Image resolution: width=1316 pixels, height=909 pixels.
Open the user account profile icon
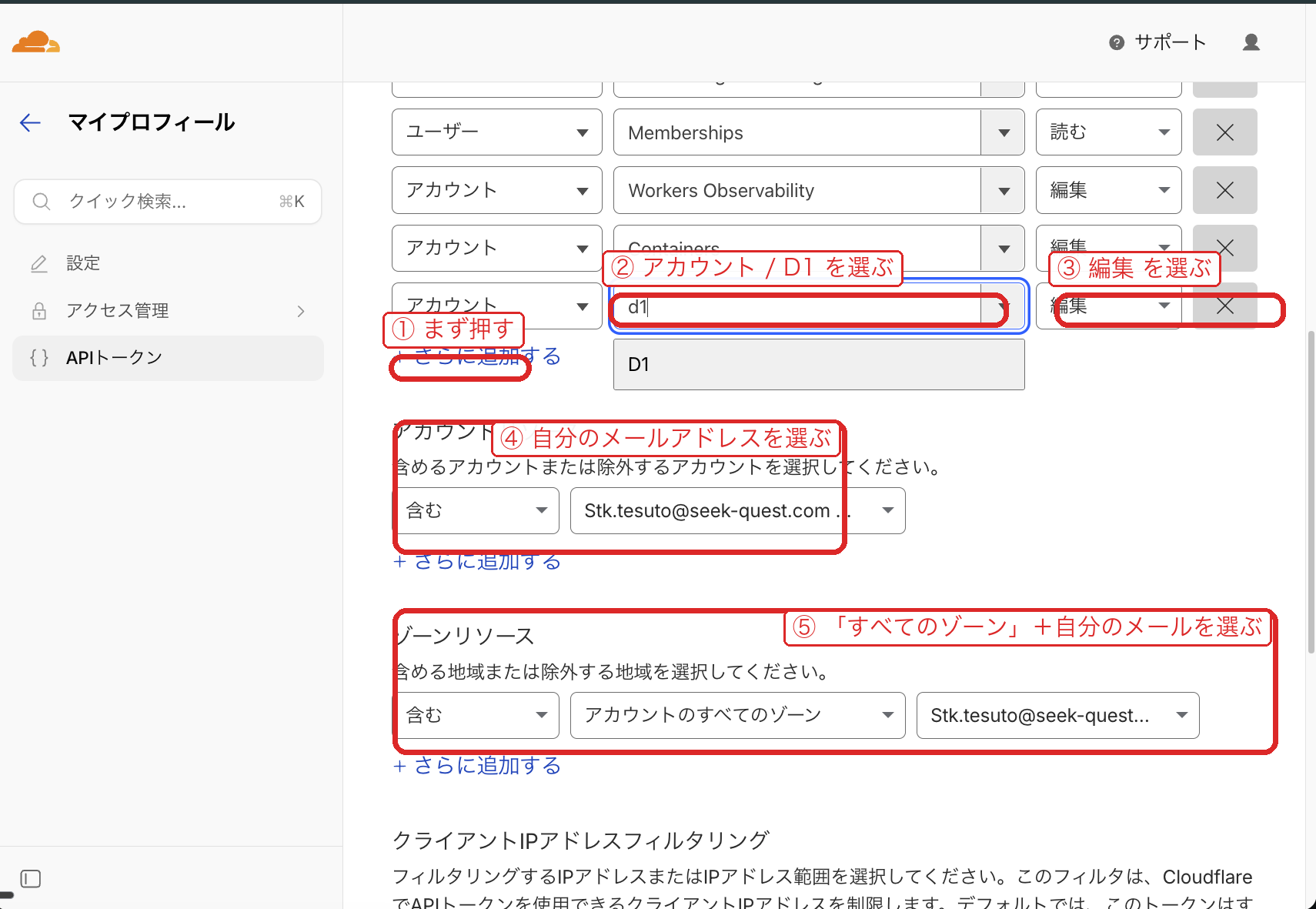[1251, 42]
